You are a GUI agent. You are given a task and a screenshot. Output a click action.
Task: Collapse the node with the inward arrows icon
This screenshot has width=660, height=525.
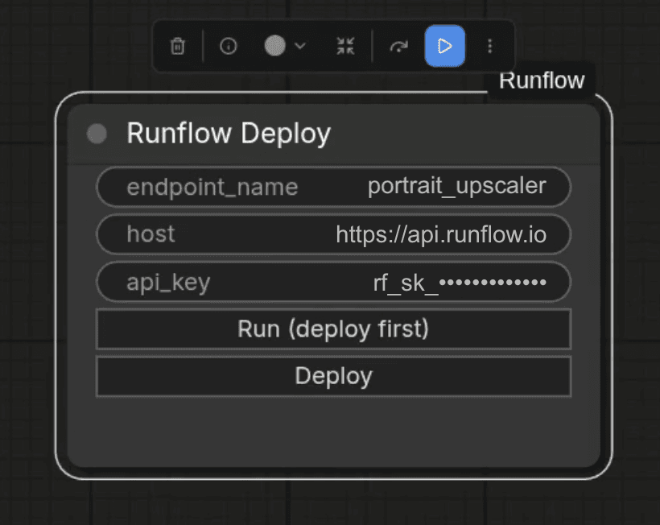coord(345,46)
